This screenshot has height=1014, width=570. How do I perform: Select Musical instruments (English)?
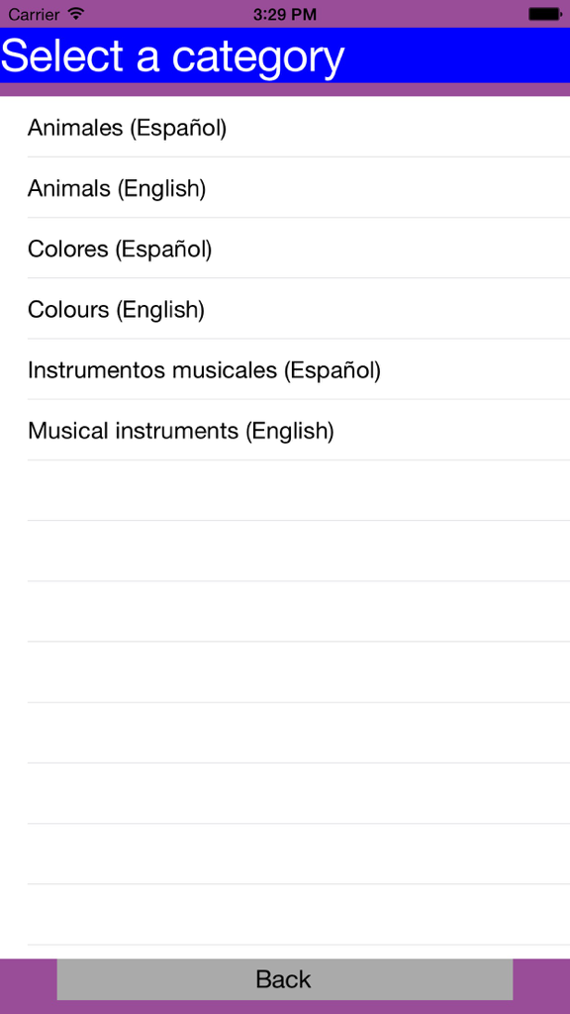[x=181, y=431]
